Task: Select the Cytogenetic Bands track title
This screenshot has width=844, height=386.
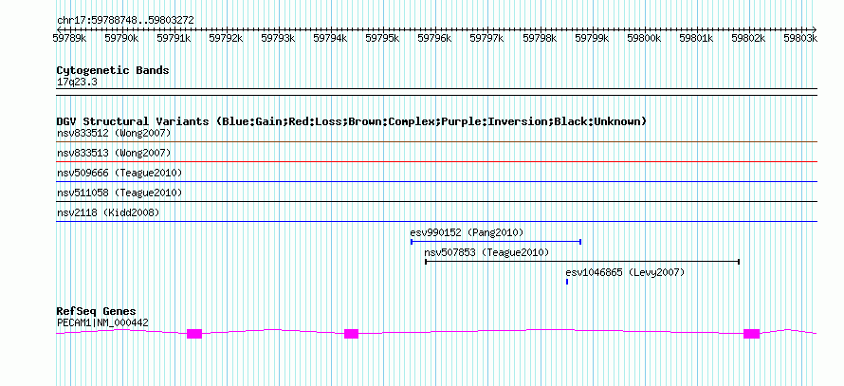Action: (113, 70)
